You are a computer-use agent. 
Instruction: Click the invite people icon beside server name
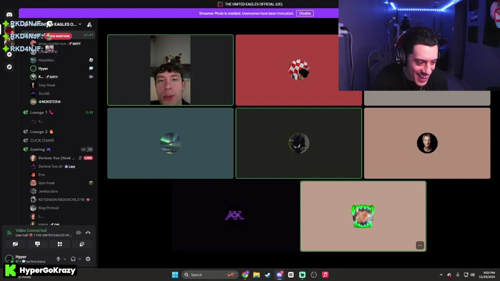coord(89,24)
